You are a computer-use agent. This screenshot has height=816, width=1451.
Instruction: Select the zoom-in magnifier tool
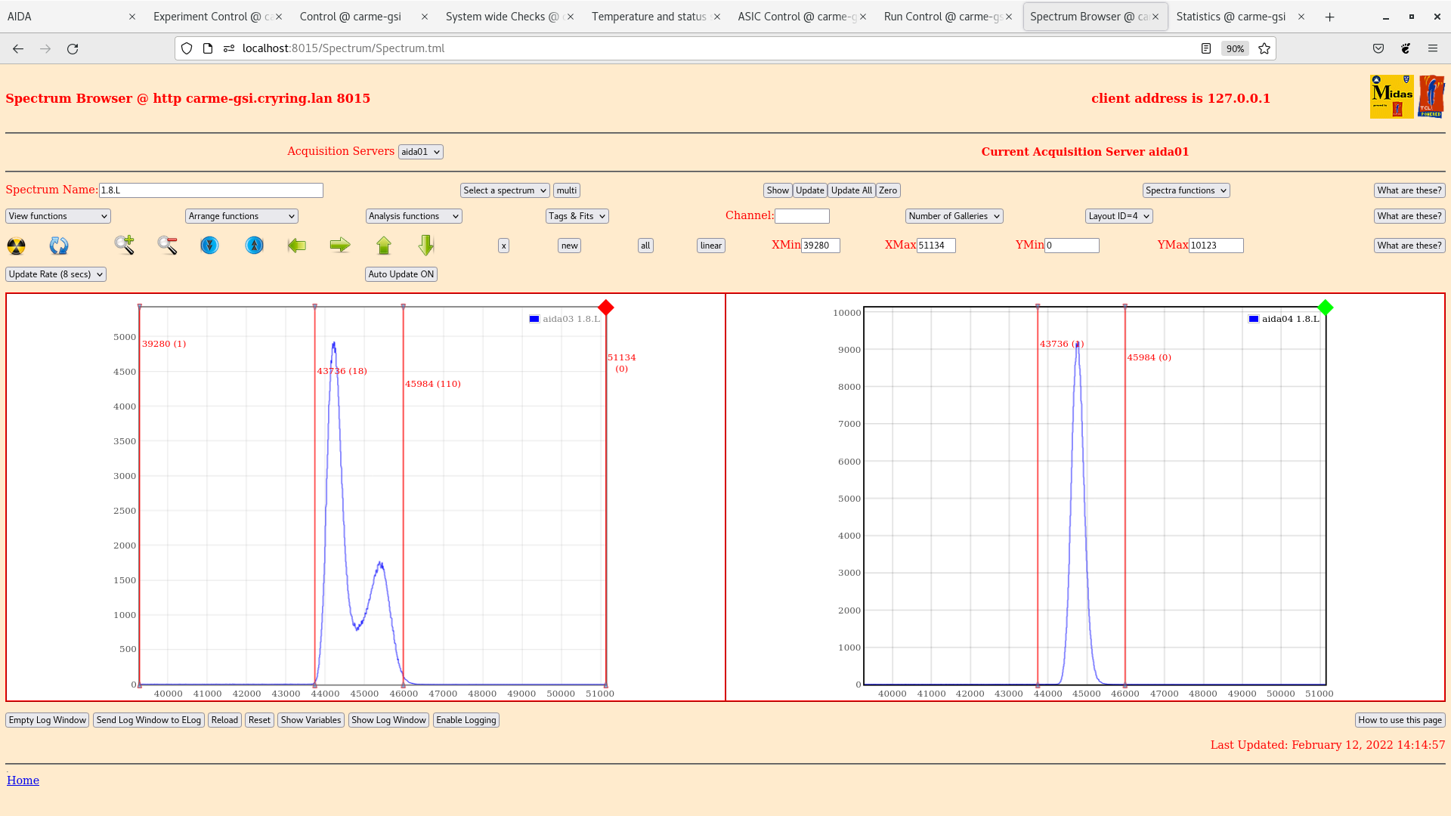click(124, 246)
